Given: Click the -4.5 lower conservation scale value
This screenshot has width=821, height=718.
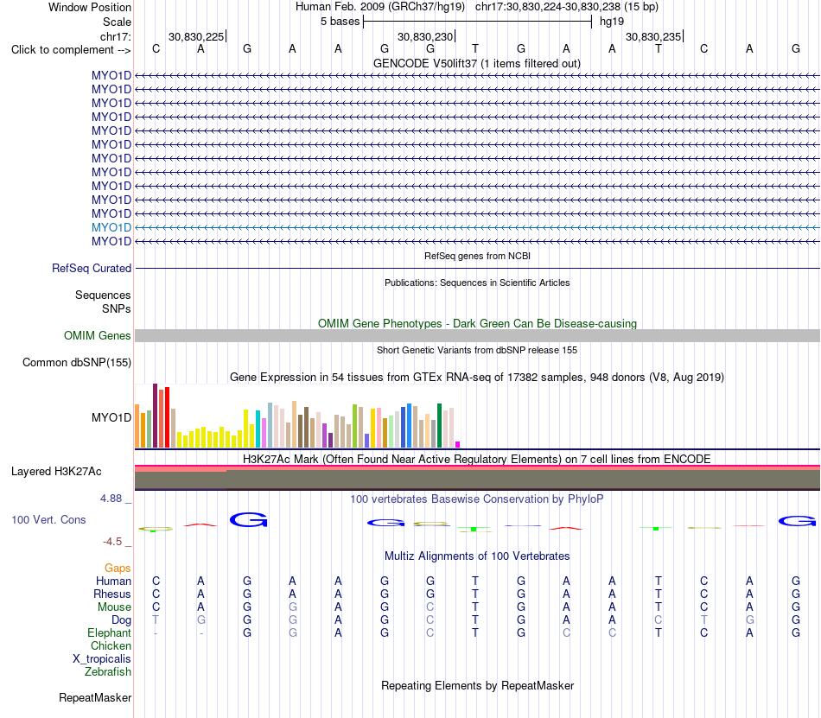Looking at the screenshot, I should [112, 542].
